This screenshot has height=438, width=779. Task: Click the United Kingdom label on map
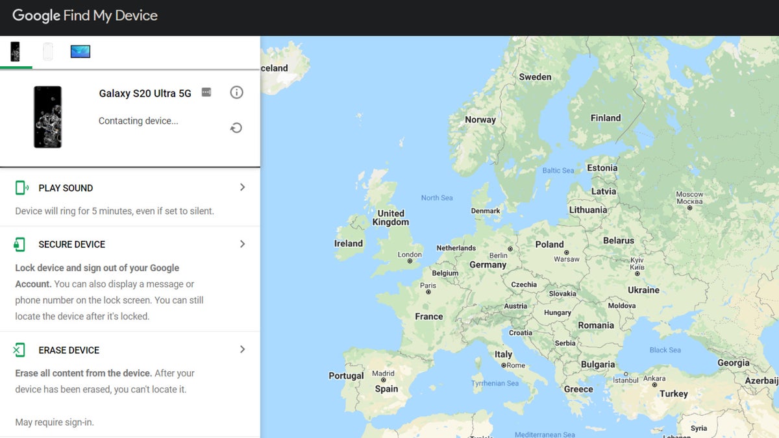[391, 217]
